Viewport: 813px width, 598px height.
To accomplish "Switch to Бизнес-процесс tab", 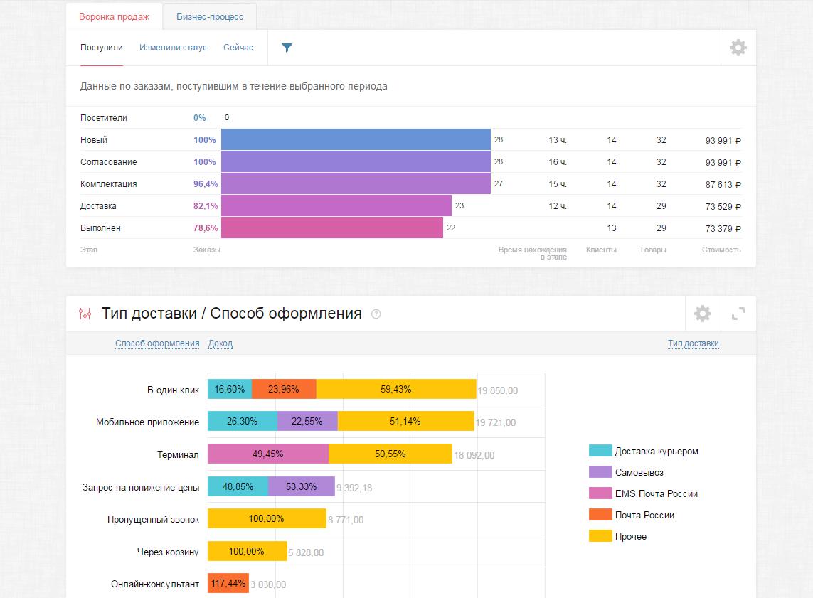I will coord(210,16).
